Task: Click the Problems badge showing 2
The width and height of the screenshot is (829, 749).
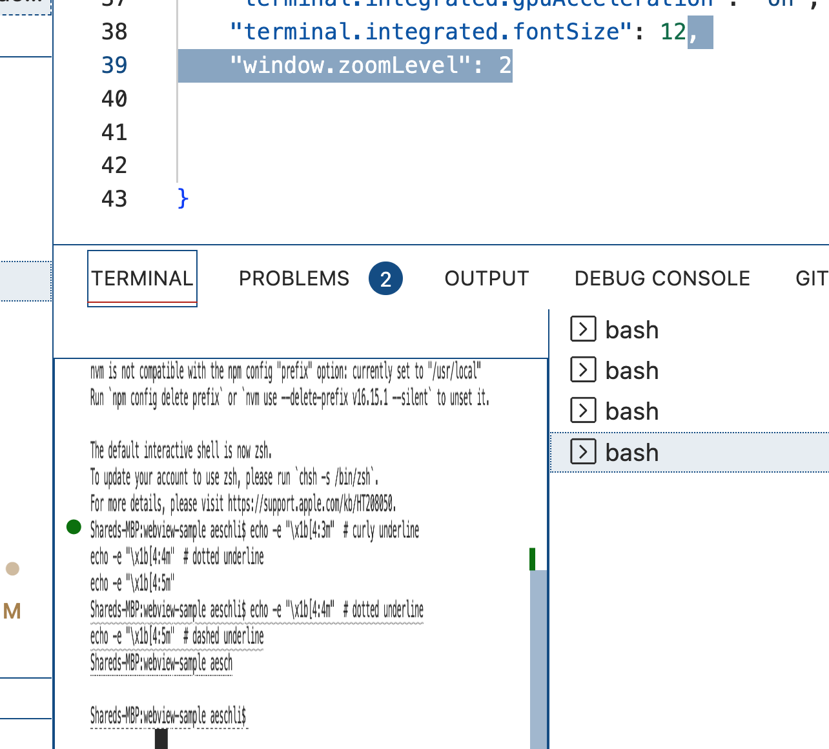Action: click(385, 278)
